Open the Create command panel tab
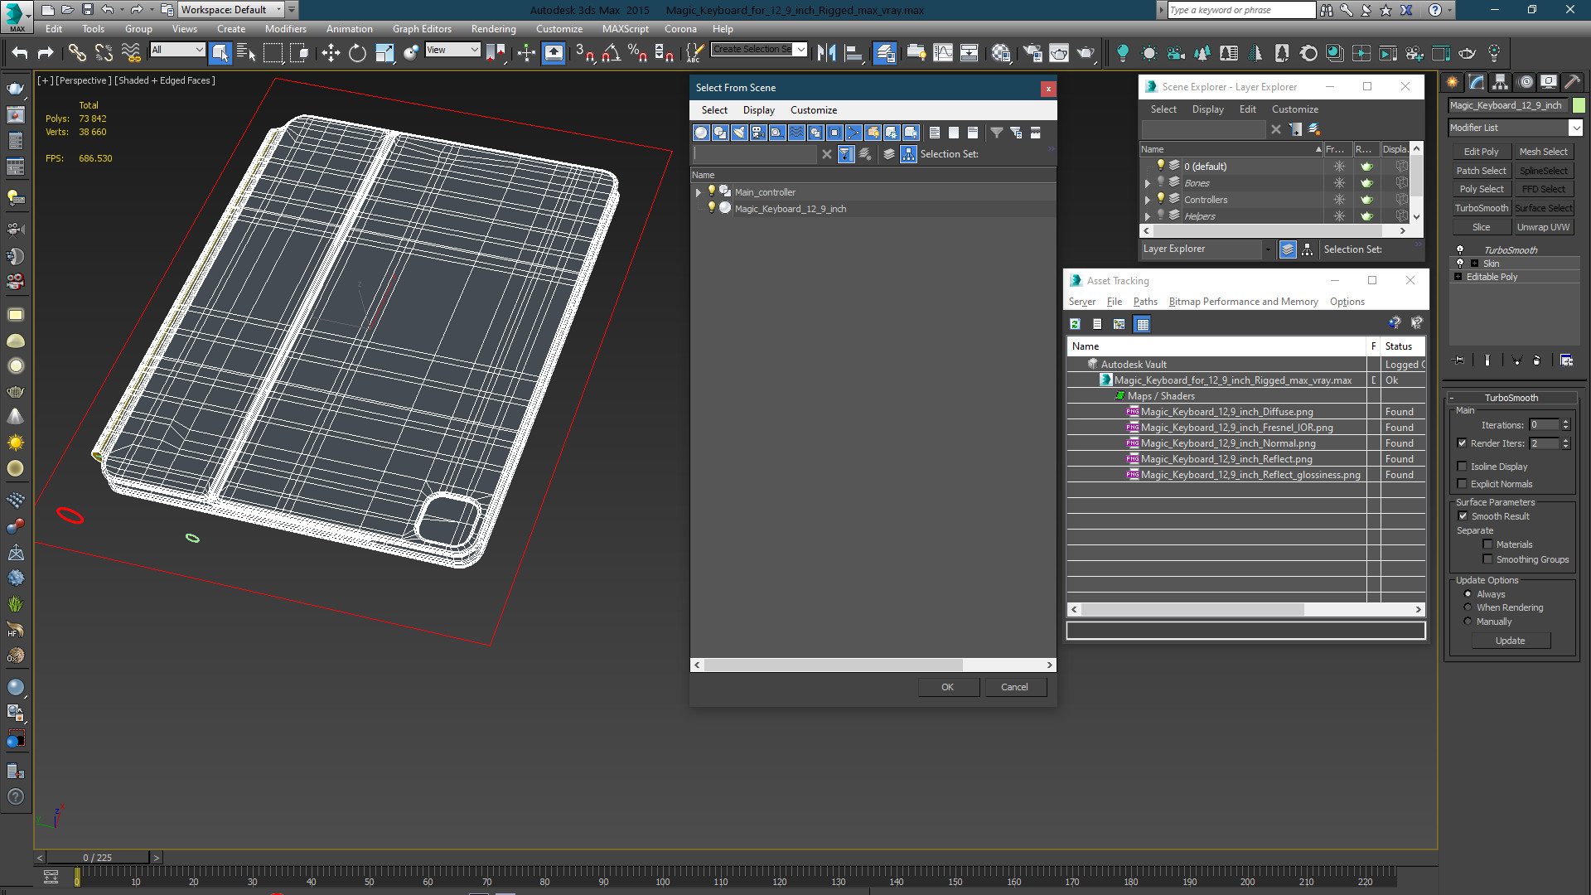Viewport: 1591px width, 895px height. pyautogui.click(x=1452, y=82)
